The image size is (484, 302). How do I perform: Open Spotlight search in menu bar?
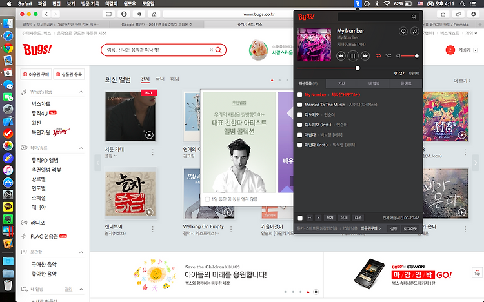pyautogui.click(x=463, y=4)
